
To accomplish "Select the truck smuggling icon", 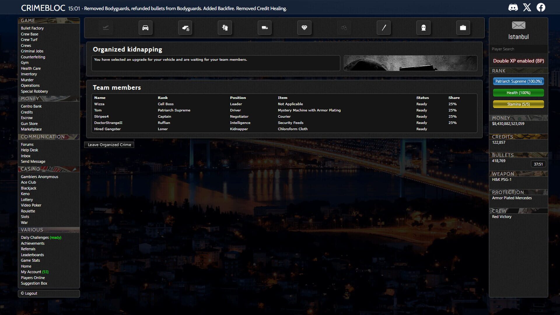I will click(265, 28).
